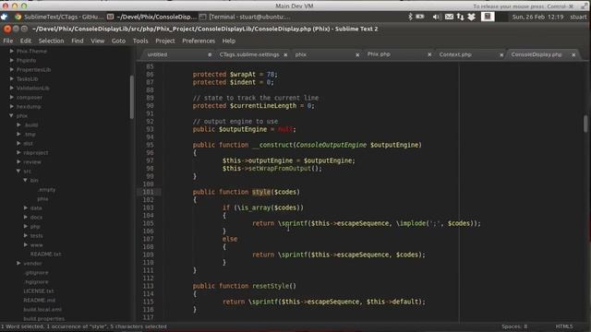Viewport: 591px width, 332px height.
Task: Open the Preferences menu
Action: tap(199, 41)
